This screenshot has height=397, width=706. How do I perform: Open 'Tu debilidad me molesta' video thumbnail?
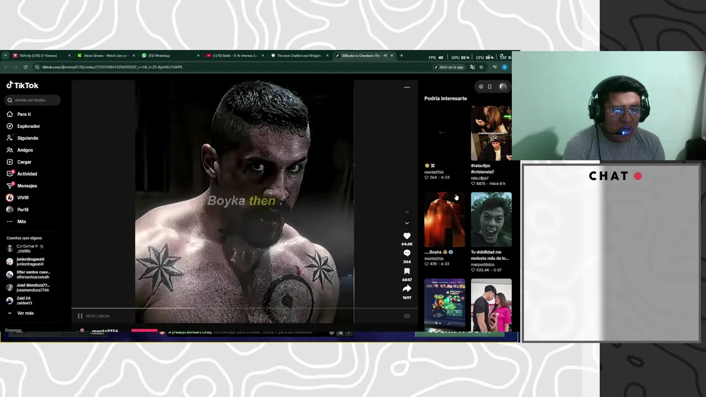point(491,219)
